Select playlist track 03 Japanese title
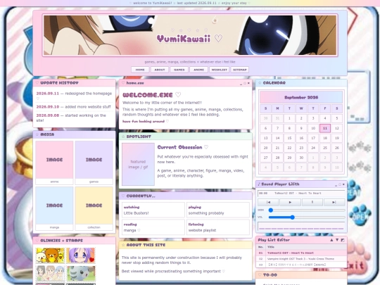This screenshot has height=285, width=380. coord(301,265)
